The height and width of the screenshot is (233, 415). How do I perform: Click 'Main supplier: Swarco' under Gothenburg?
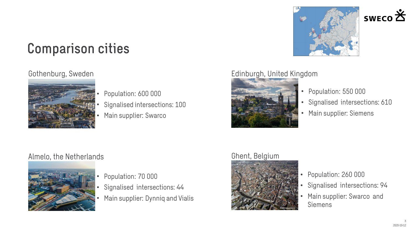tap(135, 116)
